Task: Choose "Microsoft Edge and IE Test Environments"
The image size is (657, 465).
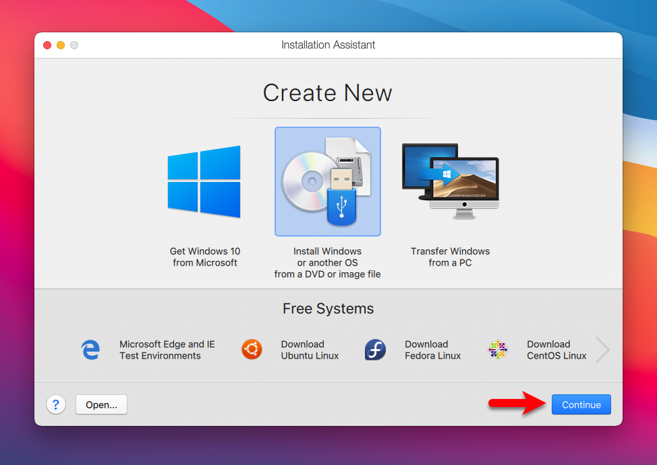Action: (167, 350)
